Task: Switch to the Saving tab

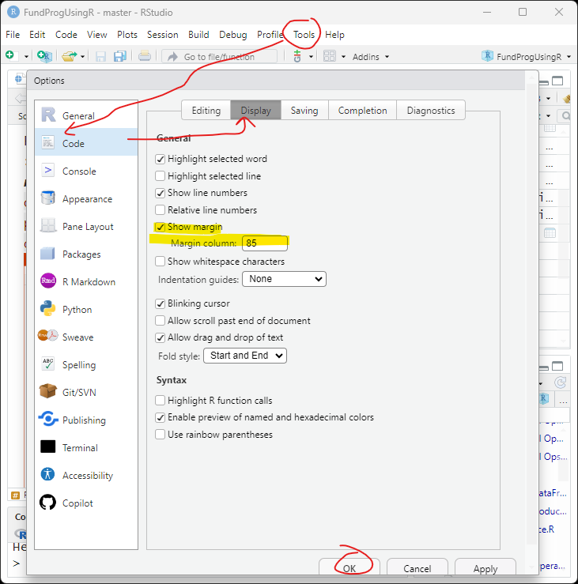Action: (304, 111)
